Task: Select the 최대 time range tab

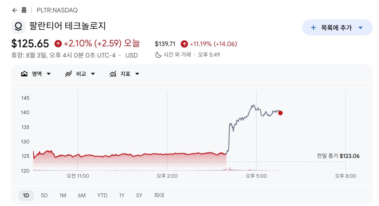Action: 159,195
